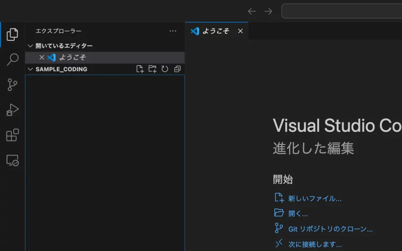
Task: Go forward with the right arrow
Action: (268, 11)
